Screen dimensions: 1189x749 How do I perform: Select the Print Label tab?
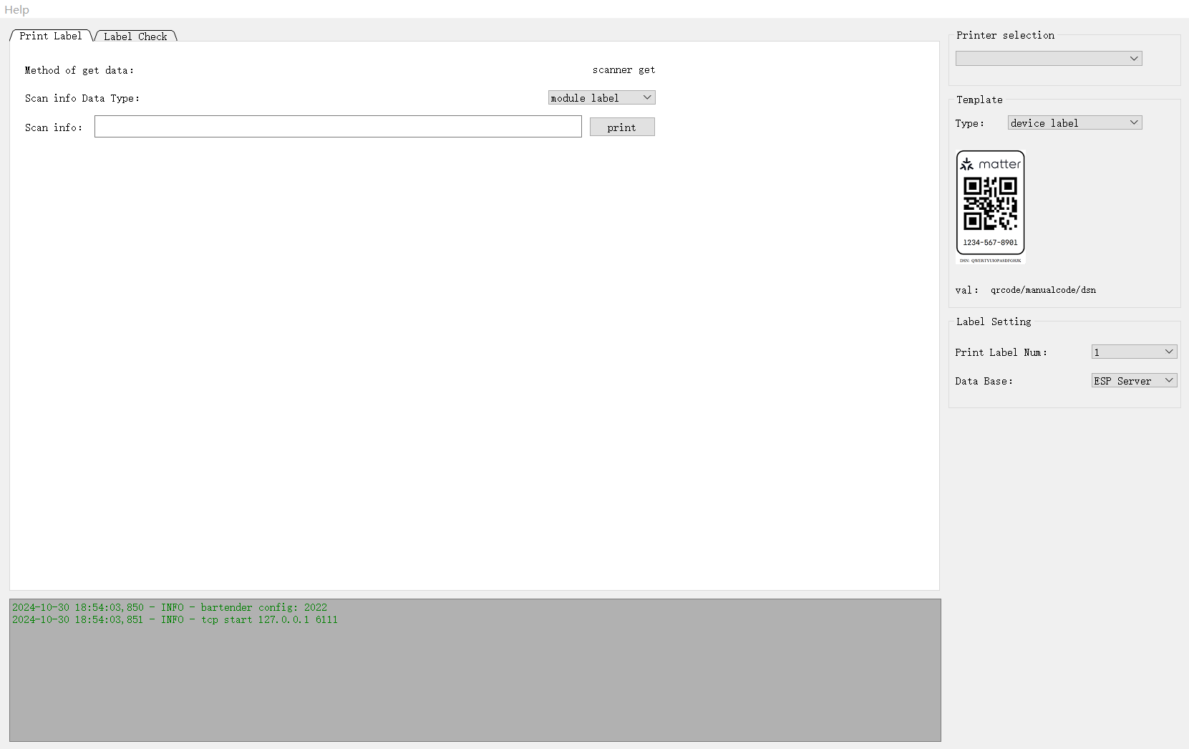[50, 36]
